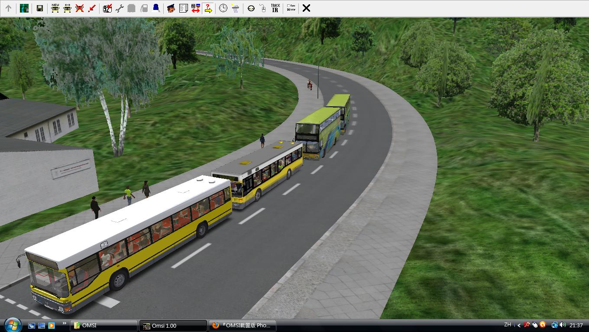Open the map view icon
The height and width of the screenshot is (332, 589).
tap(24, 8)
